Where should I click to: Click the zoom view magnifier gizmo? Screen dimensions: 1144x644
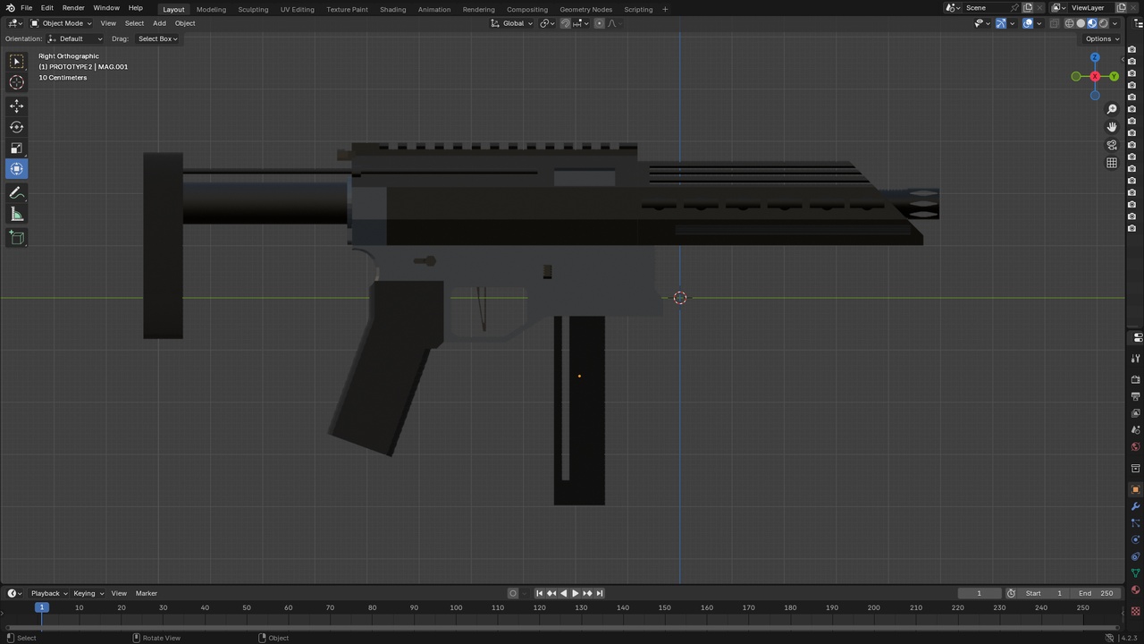[x=1112, y=109]
